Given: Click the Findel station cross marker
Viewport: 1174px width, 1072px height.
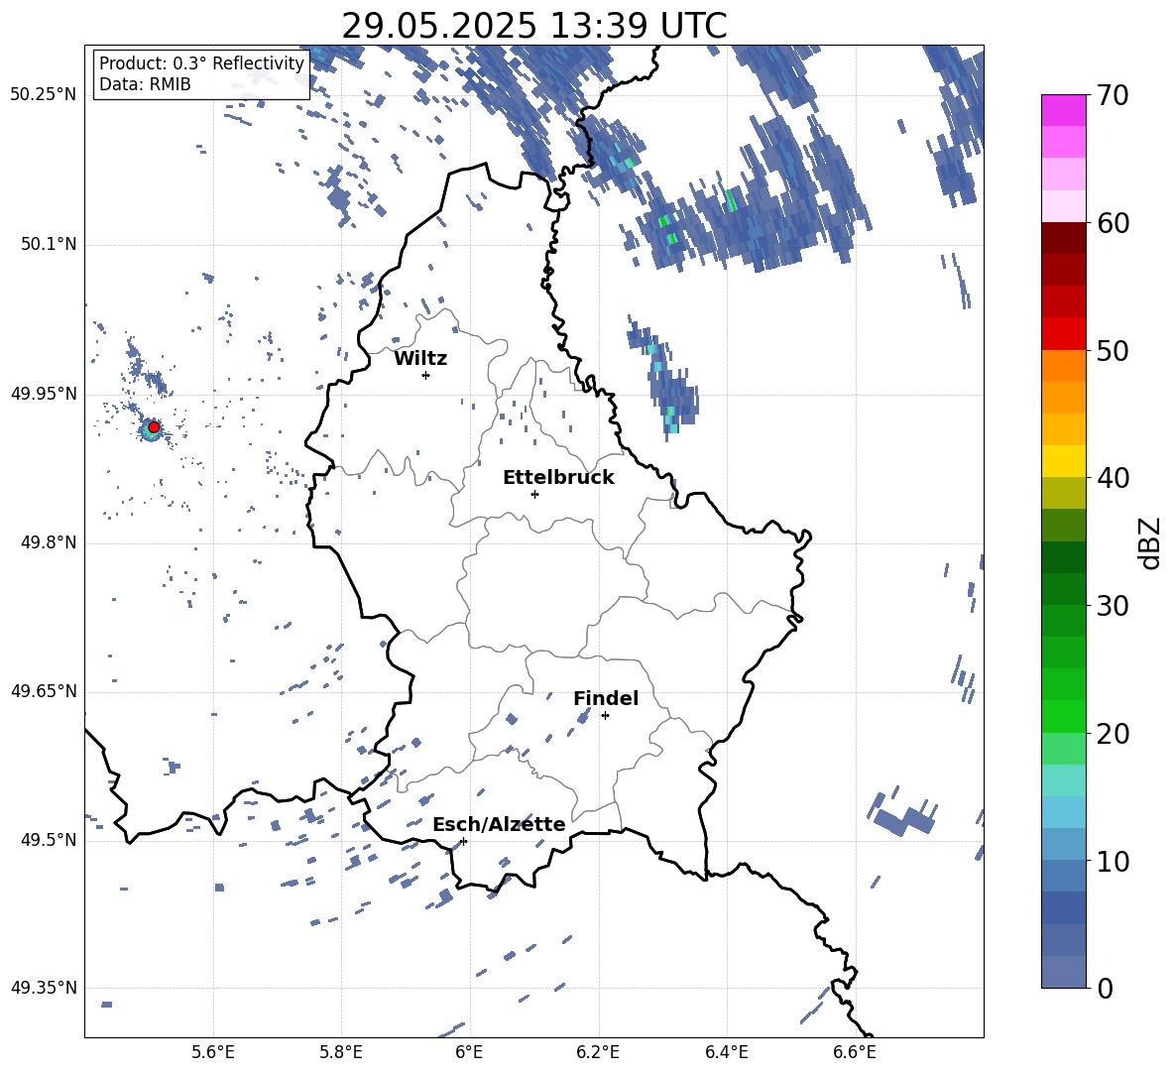Looking at the screenshot, I should coord(605,716).
